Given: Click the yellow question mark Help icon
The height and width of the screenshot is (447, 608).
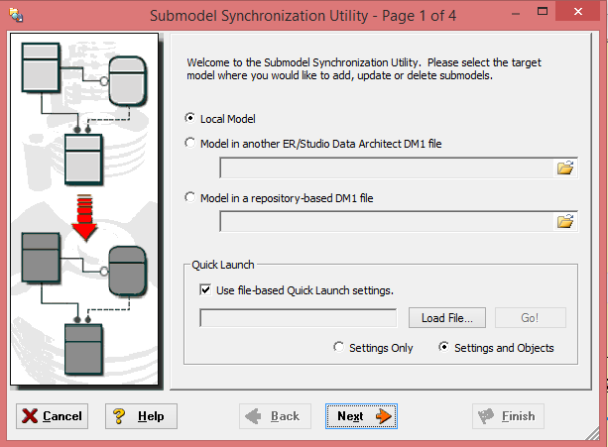Looking at the screenshot, I should 119,416.
